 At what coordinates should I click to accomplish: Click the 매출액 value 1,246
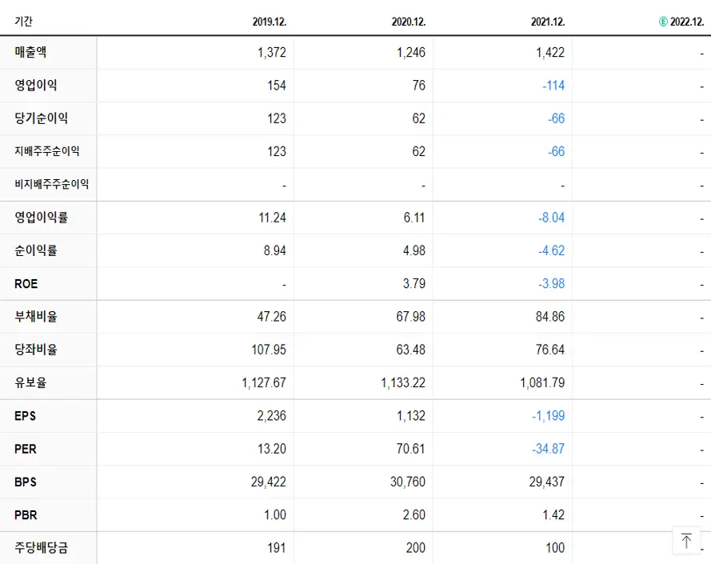pos(411,52)
